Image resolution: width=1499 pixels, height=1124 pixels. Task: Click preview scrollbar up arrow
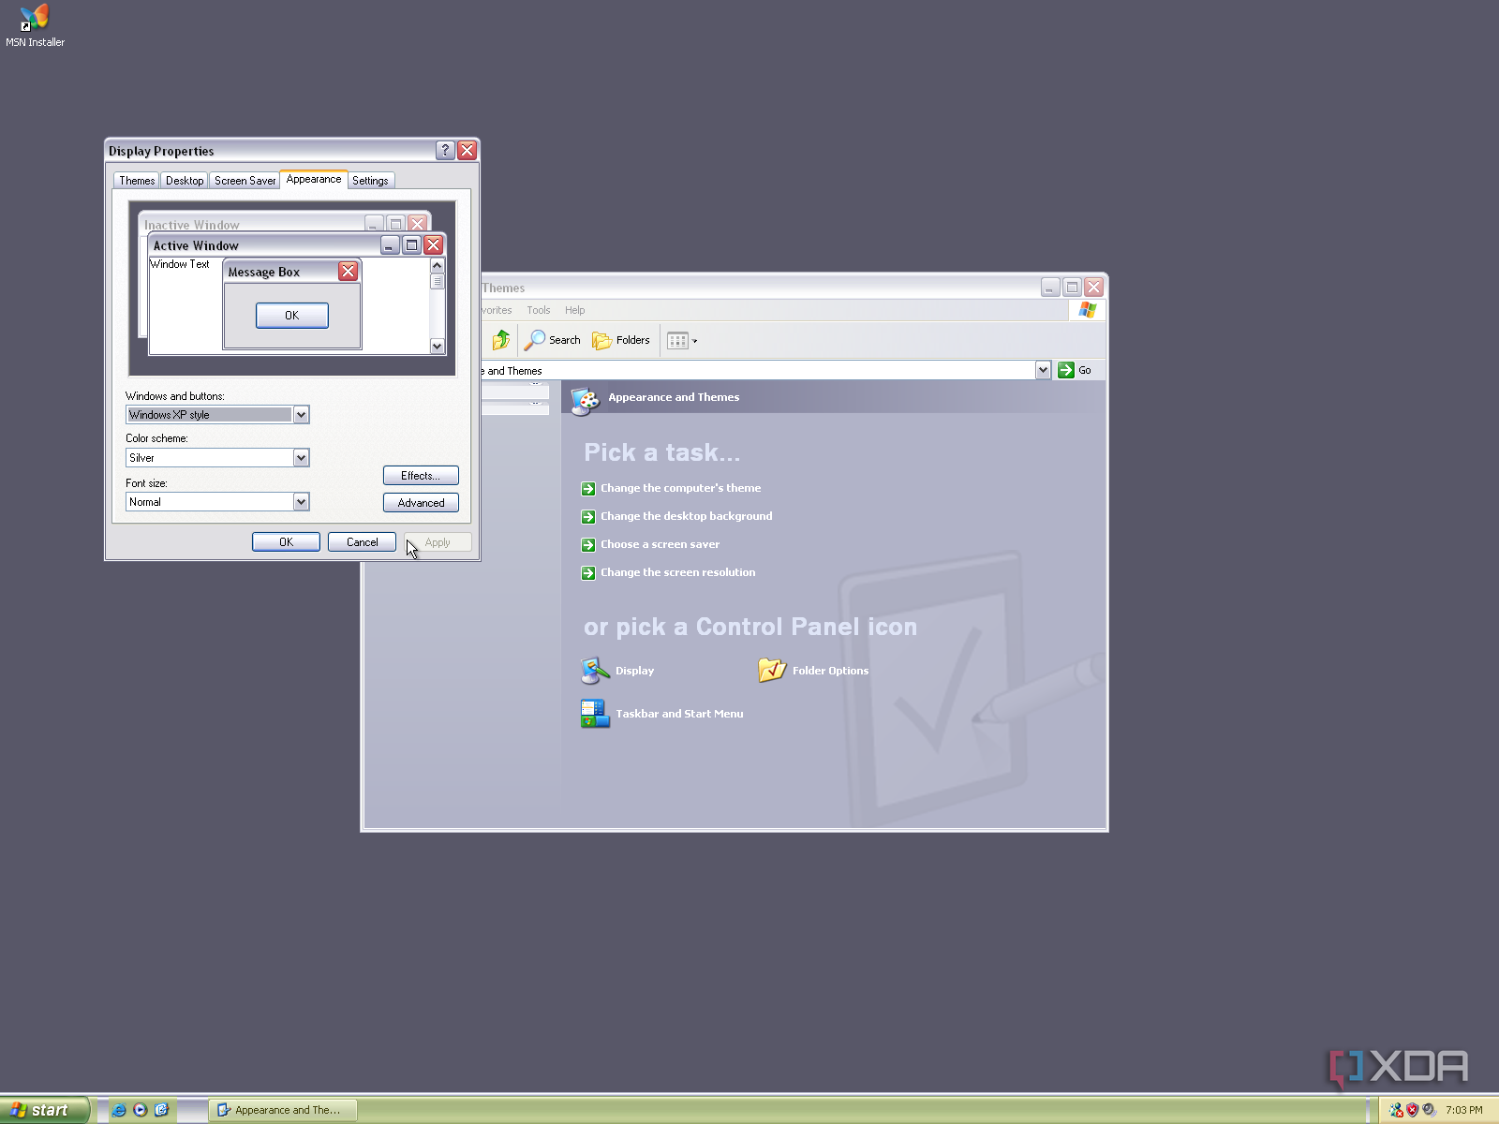click(437, 266)
